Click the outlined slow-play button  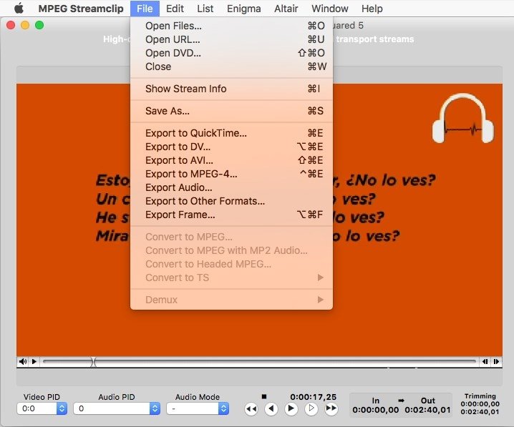point(311,408)
